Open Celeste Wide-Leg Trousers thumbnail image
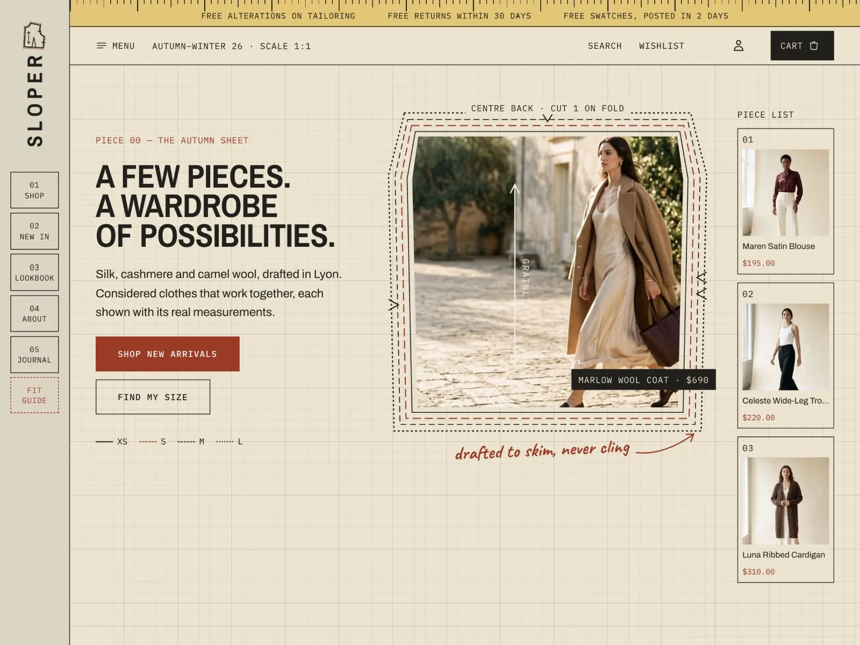 tap(785, 347)
